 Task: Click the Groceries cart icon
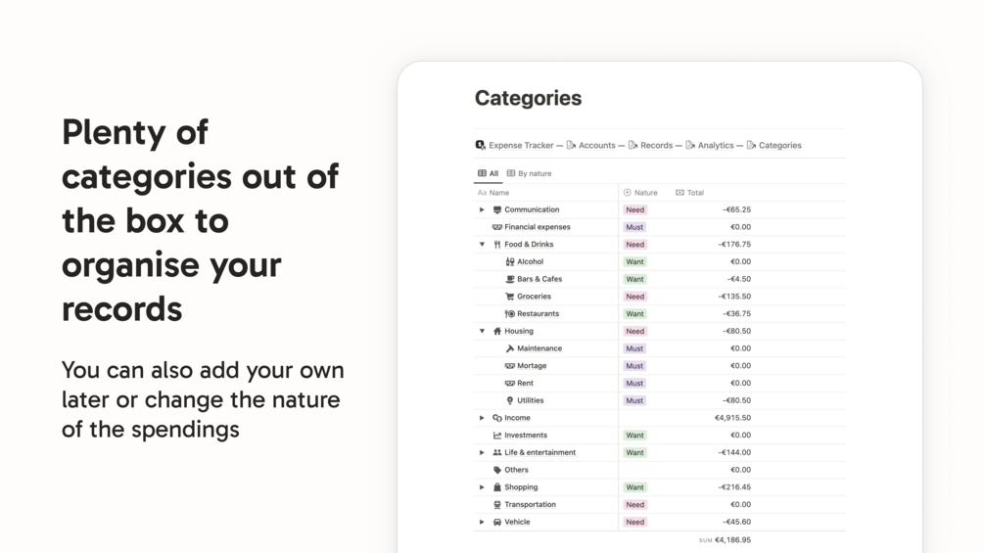tap(509, 297)
